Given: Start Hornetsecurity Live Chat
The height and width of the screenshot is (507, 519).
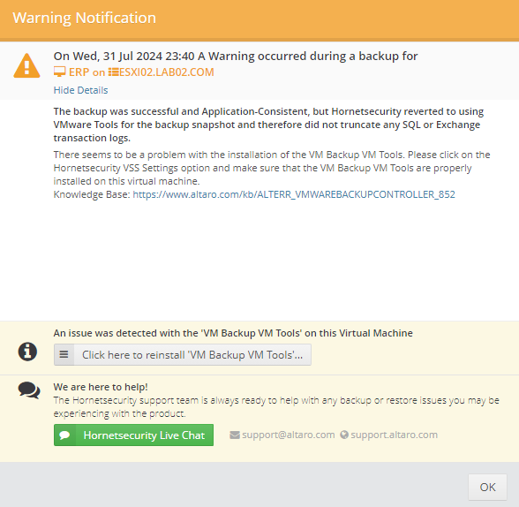Looking at the screenshot, I should [134, 435].
